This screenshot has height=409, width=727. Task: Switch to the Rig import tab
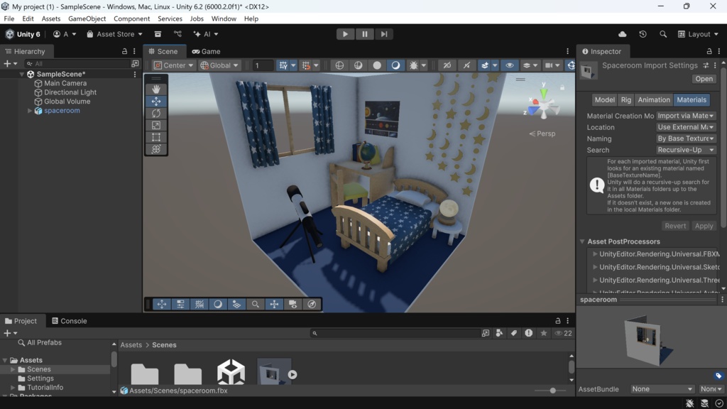626,99
